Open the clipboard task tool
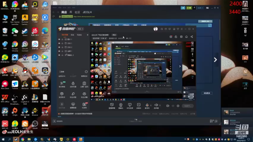 84,84
